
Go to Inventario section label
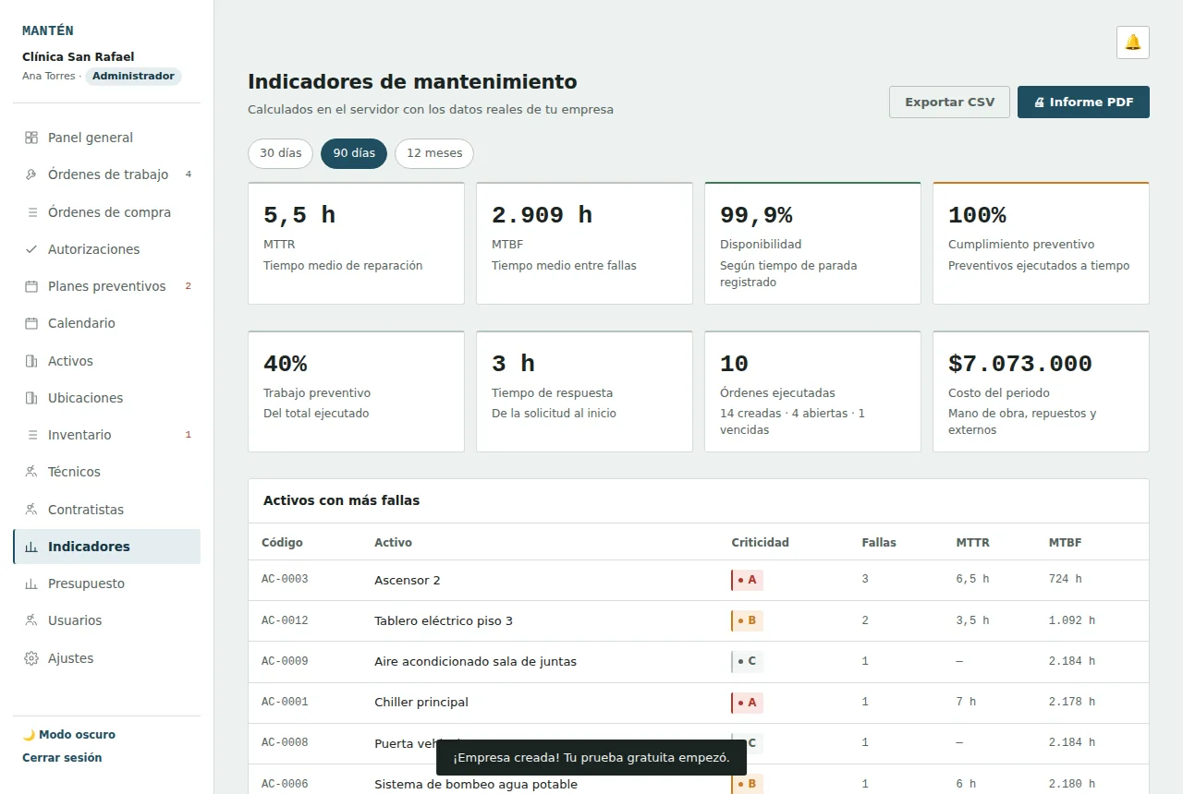pyautogui.click(x=79, y=435)
